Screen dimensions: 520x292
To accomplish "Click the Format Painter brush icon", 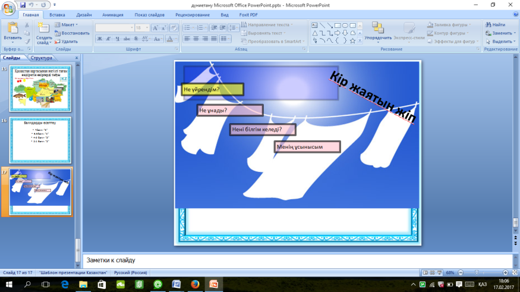I will (x=27, y=42).
